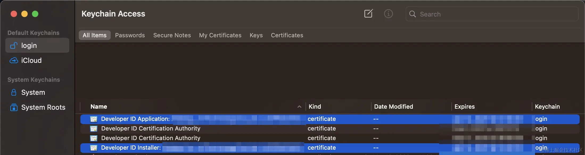Click the green zoom window button
This screenshot has width=585, height=155.
tap(35, 14)
